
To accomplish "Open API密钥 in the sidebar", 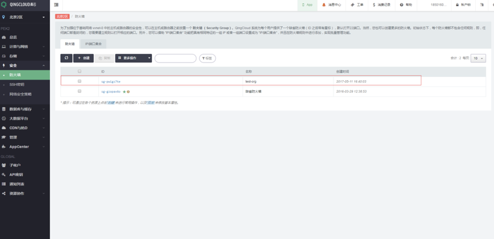I will (x=15, y=175).
